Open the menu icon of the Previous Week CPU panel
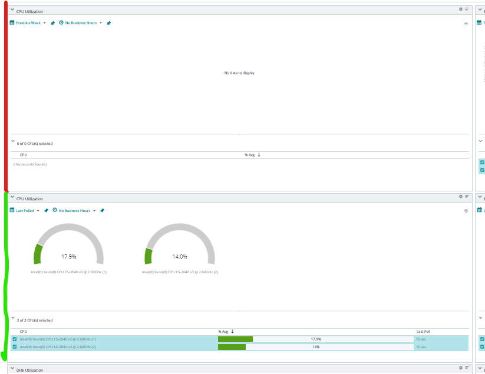 (467, 9)
